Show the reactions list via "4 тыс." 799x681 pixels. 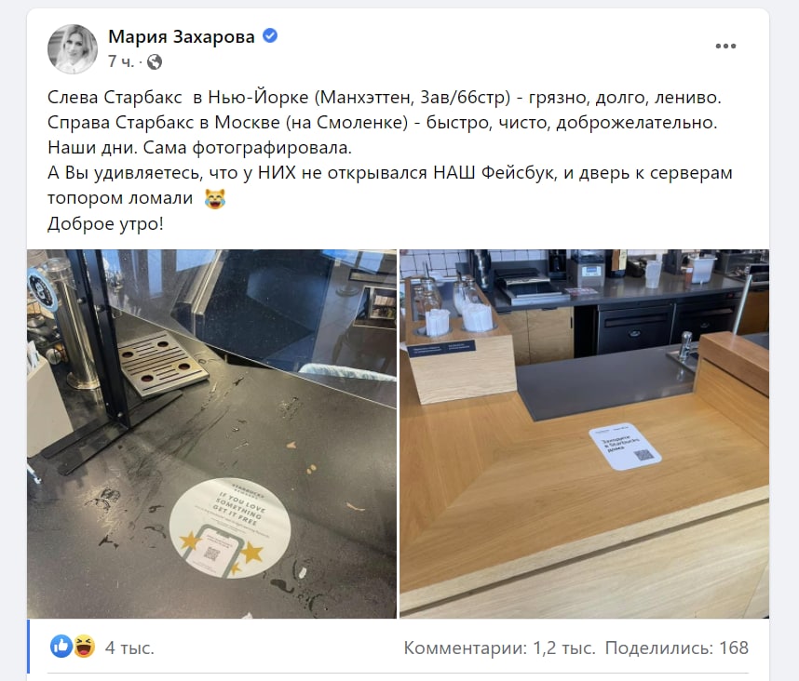129,648
